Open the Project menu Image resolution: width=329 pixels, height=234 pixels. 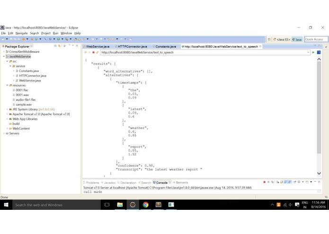pos(46,33)
